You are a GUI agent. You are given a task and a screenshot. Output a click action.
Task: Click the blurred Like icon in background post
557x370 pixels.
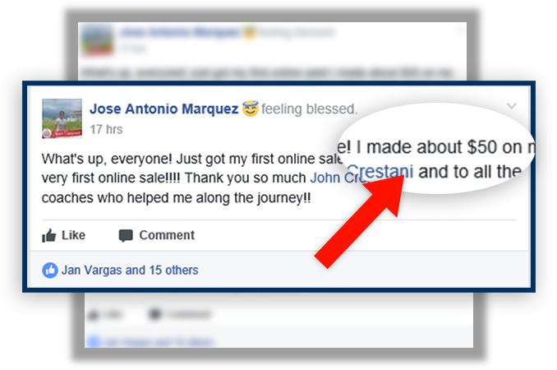[94, 315]
